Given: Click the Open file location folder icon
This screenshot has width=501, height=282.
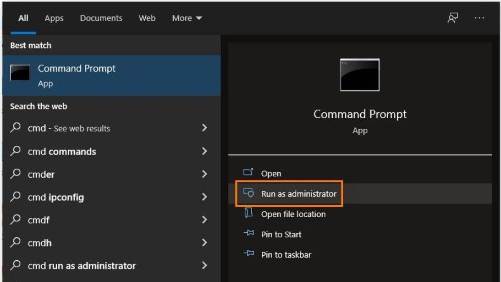Looking at the screenshot, I should tap(248, 213).
